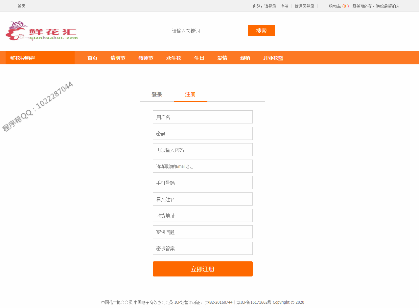Select 首页 in the orange navigation bar

92,58
